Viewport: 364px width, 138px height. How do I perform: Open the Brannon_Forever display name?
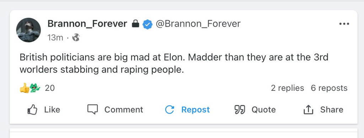pyautogui.click(x=87, y=24)
